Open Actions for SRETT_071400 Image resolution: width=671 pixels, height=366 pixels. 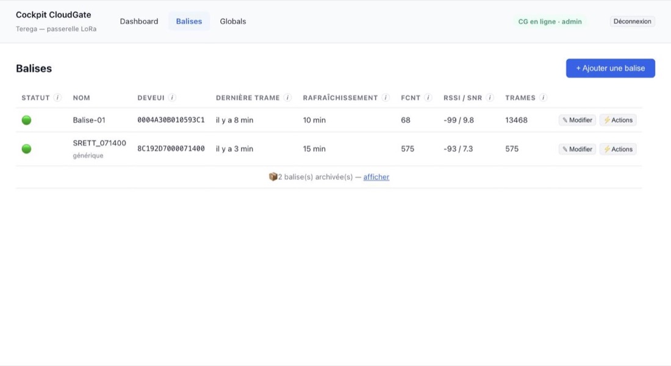[x=618, y=149]
